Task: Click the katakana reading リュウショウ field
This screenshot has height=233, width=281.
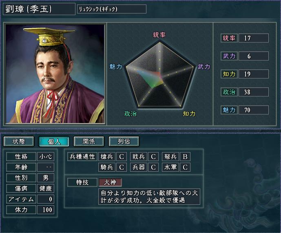Action: point(112,9)
